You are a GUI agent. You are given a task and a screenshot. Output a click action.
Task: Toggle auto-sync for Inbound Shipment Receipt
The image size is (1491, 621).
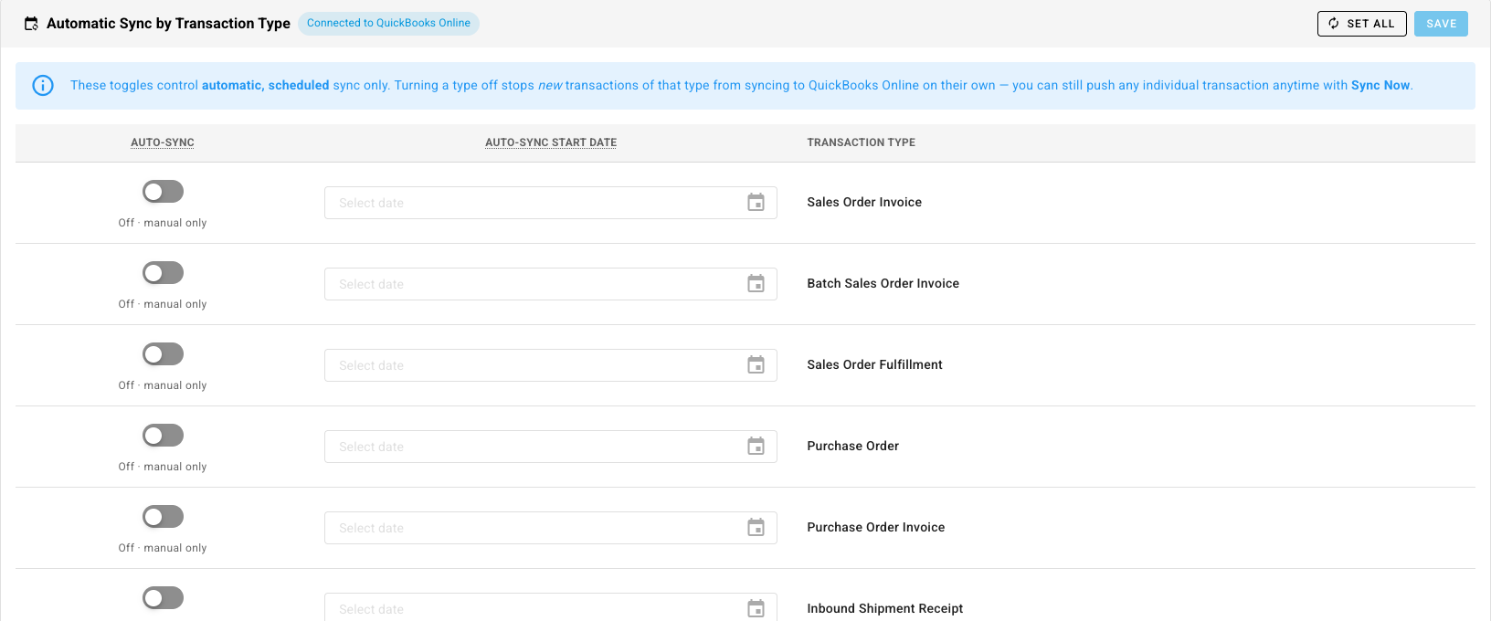[163, 598]
